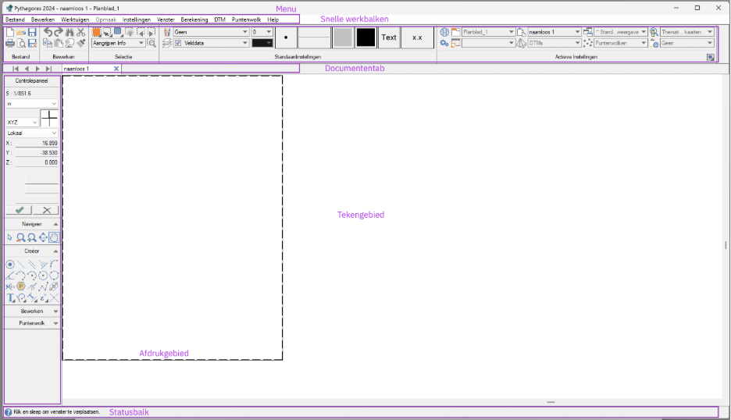This screenshot has width=731, height=420.
Task: Cancel with the X button in Controlepaneel
Action: (x=46, y=210)
